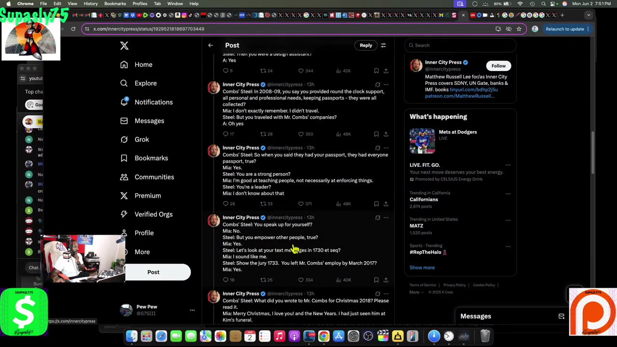The height and width of the screenshot is (347, 617).
Task: Open reply sorting filter icon
Action: pos(383,45)
